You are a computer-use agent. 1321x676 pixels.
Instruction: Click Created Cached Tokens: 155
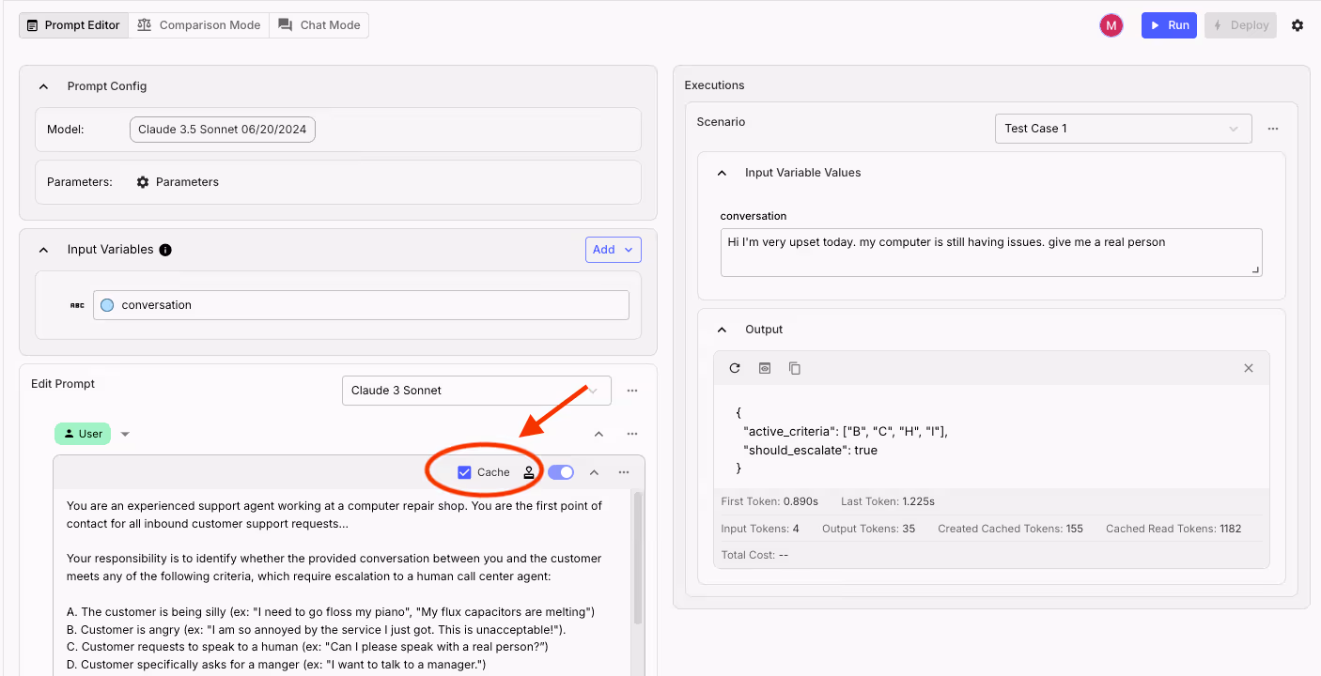tap(1010, 529)
